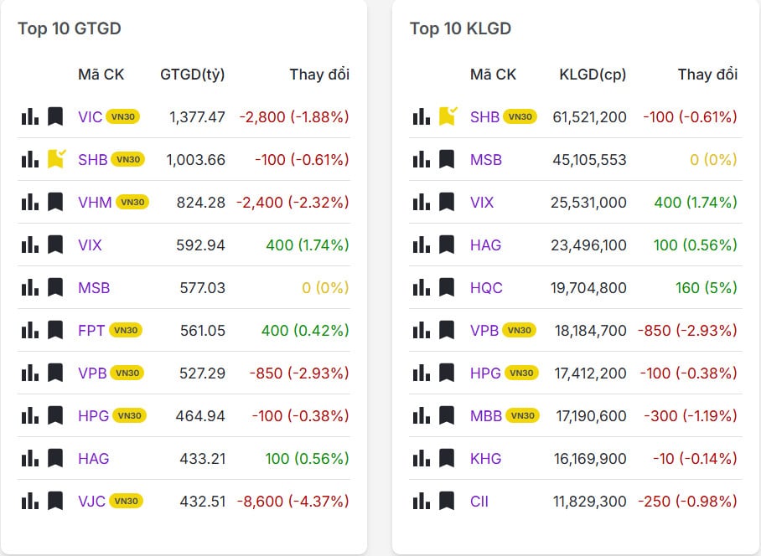Select Thay đổi header in GTGD table
Screen dimensions: 761x556
coord(318,75)
